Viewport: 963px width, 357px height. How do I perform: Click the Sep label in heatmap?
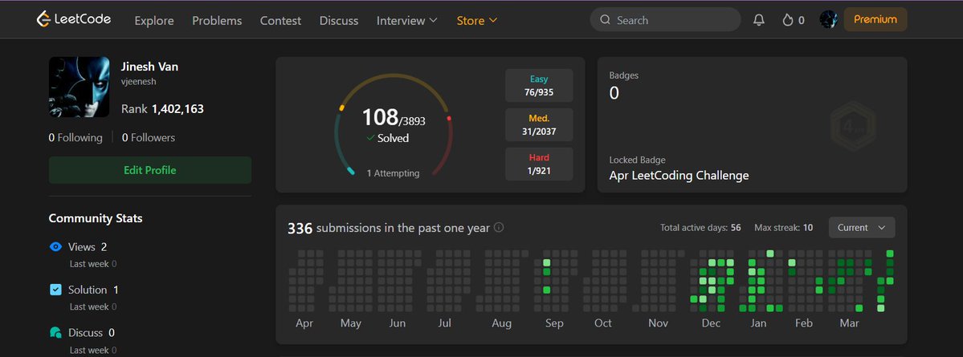tap(554, 323)
